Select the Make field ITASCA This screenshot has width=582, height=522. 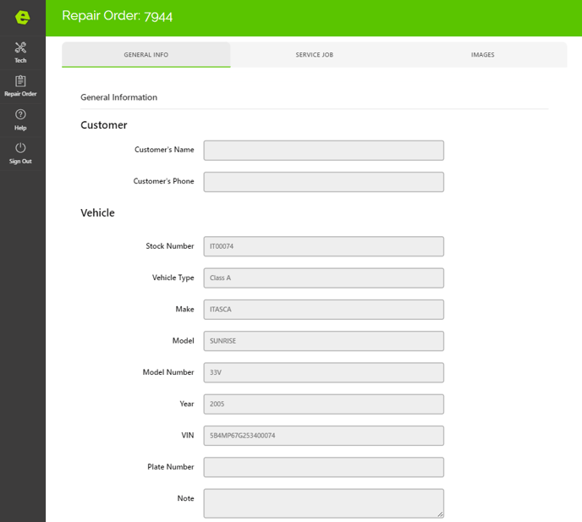pyautogui.click(x=324, y=310)
